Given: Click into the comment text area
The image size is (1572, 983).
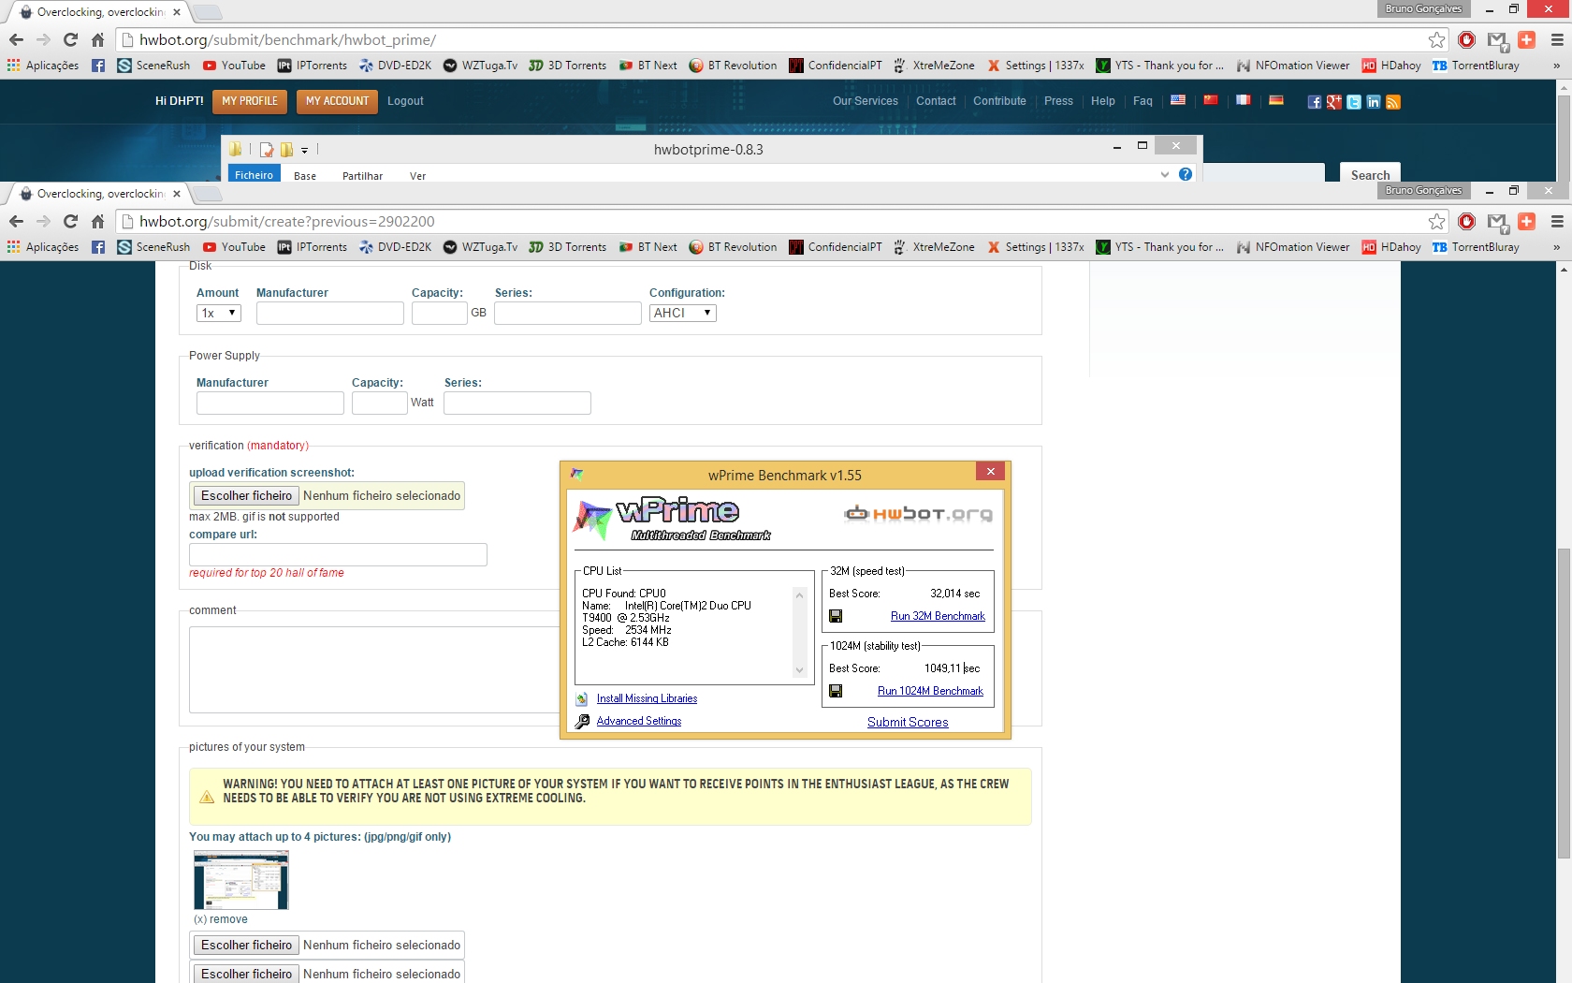Looking at the screenshot, I should (x=374, y=669).
